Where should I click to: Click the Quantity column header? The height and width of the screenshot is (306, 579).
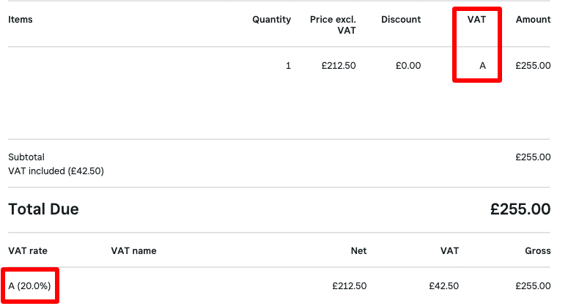coord(271,20)
